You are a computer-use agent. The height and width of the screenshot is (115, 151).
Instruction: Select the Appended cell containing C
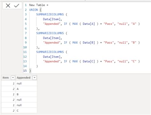pos(26,111)
